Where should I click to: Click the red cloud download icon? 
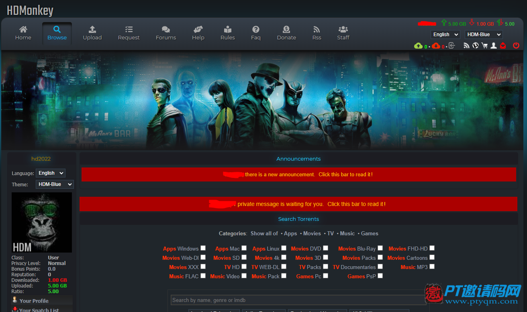point(436,46)
